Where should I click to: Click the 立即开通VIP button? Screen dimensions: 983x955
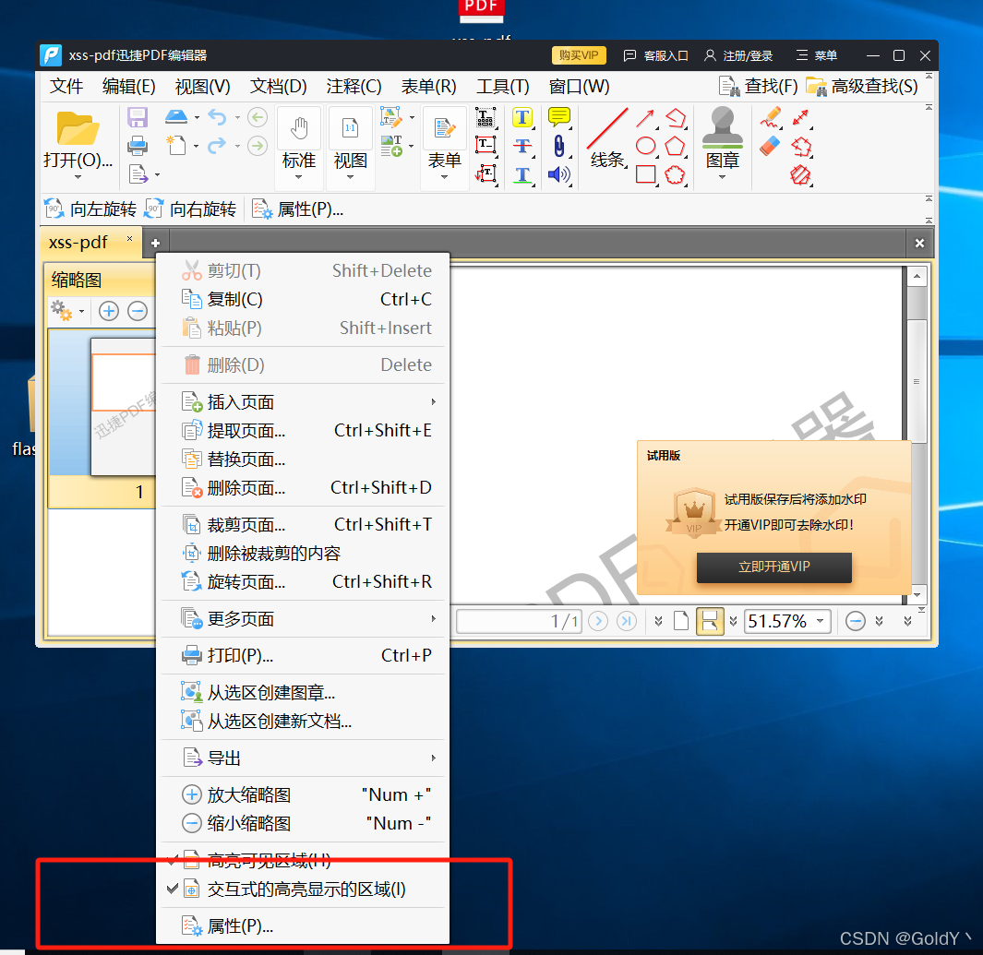[773, 567]
